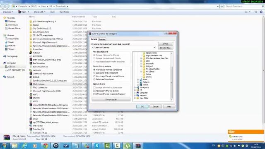Open the green Camtasia icon in the taskbar
Image resolution: width=265 pixels, height=149 pixels.
(x=107, y=145)
